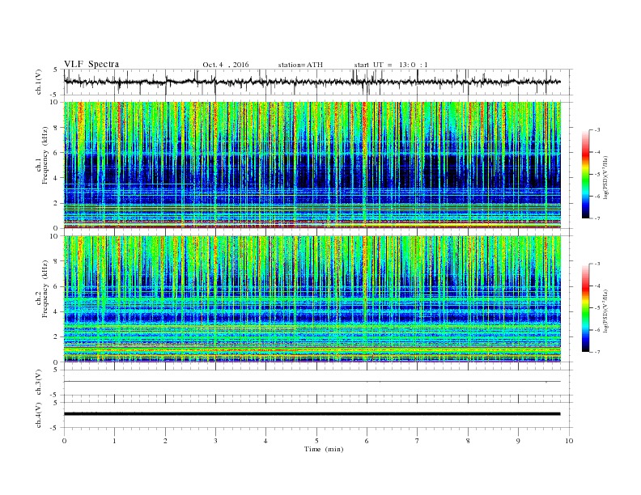Click the "VLF Spectra" title text
Image resolution: width=641 pixels, height=495 pixels.
[91, 64]
